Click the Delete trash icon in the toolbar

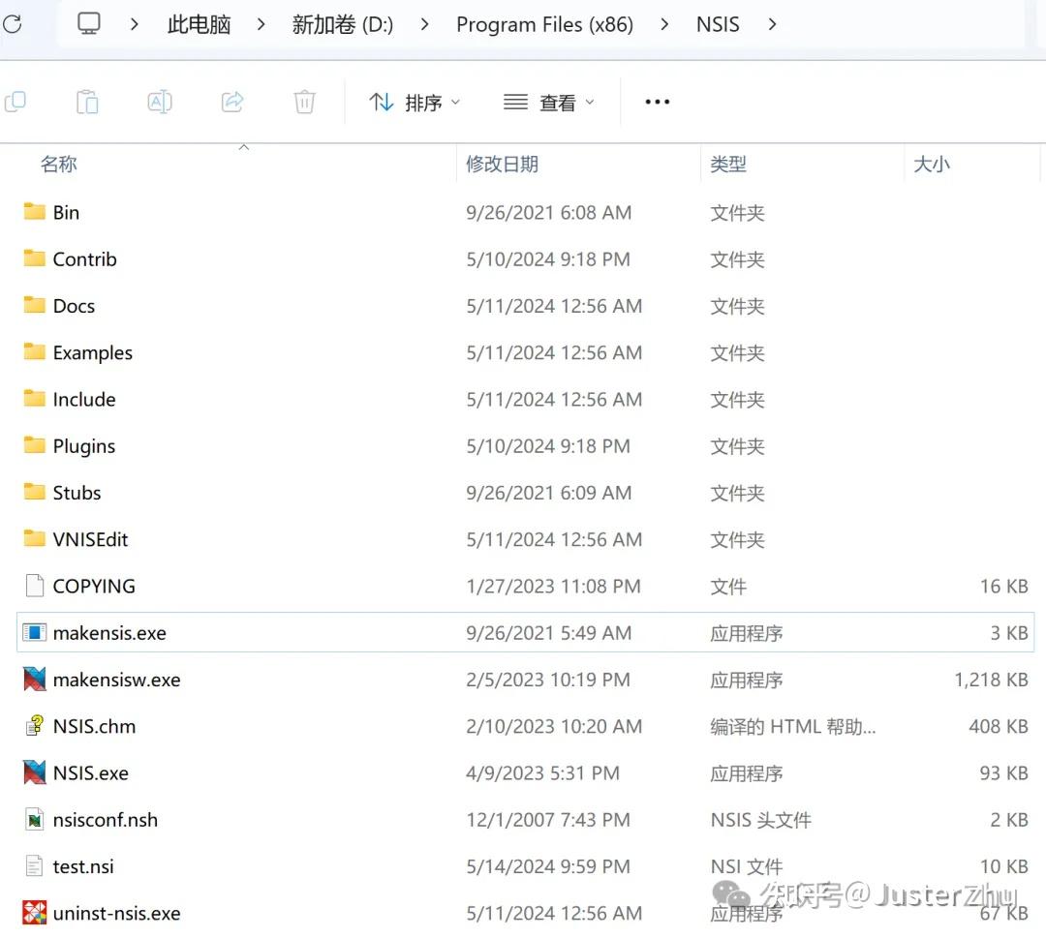pos(304,101)
